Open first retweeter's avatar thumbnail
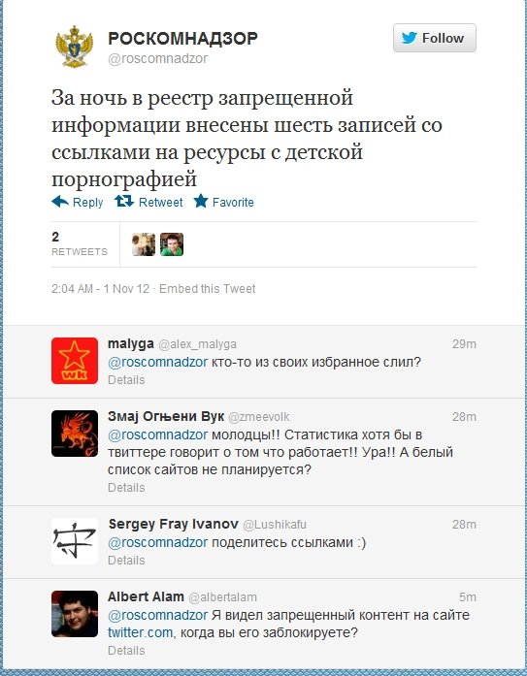Image resolution: width=527 pixels, height=676 pixels. pyautogui.click(x=144, y=244)
